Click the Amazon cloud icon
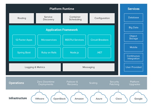 point(79,98)
